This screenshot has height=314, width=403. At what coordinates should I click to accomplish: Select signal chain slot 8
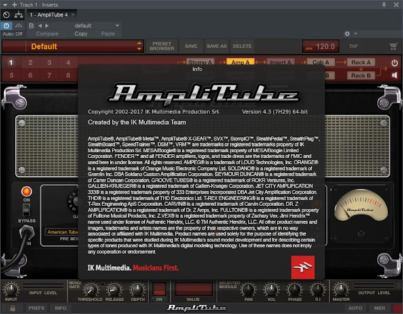tap(68, 76)
